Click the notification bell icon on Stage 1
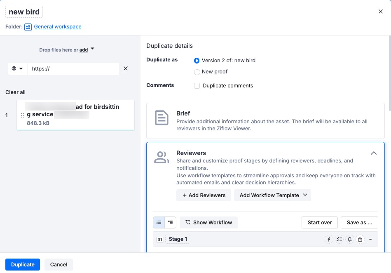The height and width of the screenshot is (273, 391). tap(349, 239)
